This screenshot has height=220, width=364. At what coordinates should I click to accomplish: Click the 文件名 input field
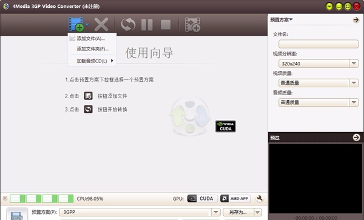[x=318, y=44]
